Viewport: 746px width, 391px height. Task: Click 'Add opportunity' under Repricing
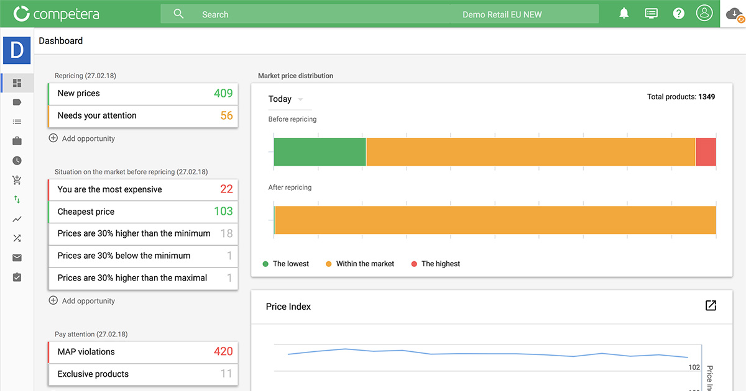pos(81,138)
